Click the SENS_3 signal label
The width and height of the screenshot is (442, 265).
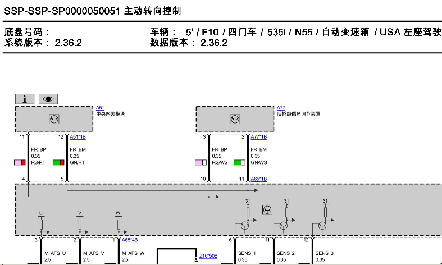[324, 253]
